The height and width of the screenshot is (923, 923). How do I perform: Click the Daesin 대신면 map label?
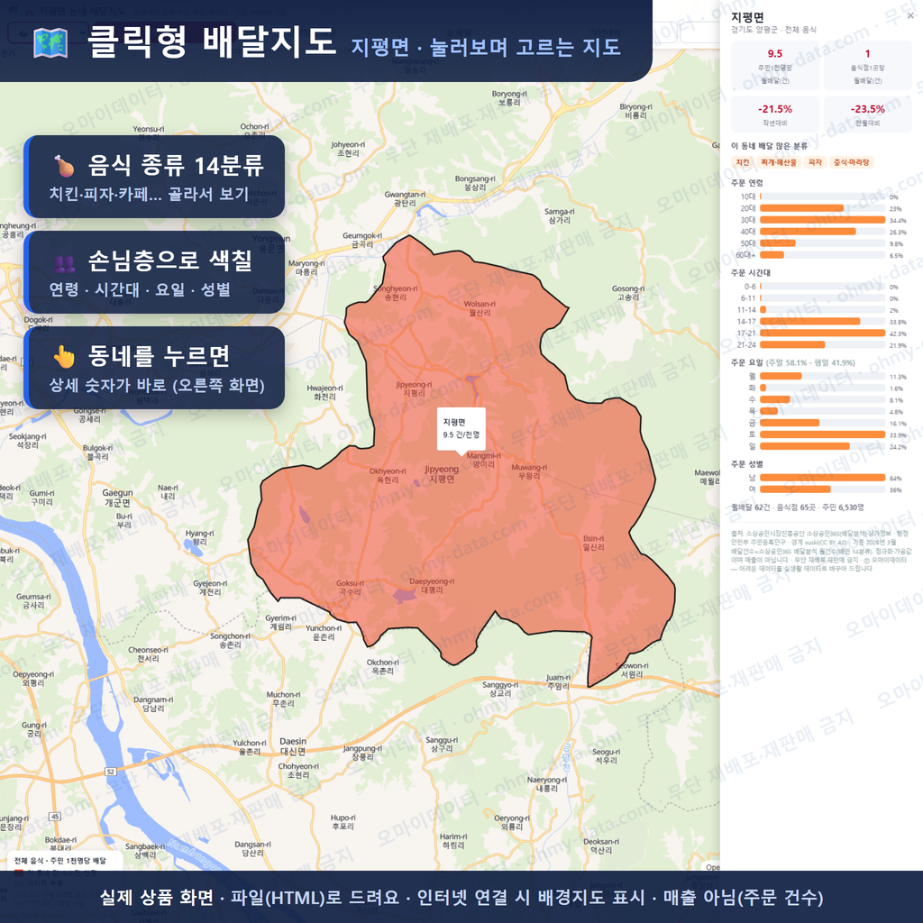[293, 745]
